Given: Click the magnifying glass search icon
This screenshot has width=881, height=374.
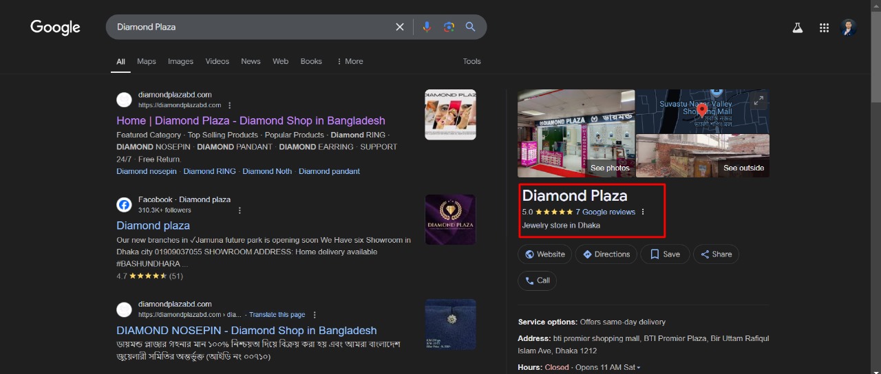Looking at the screenshot, I should coord(471,27).
